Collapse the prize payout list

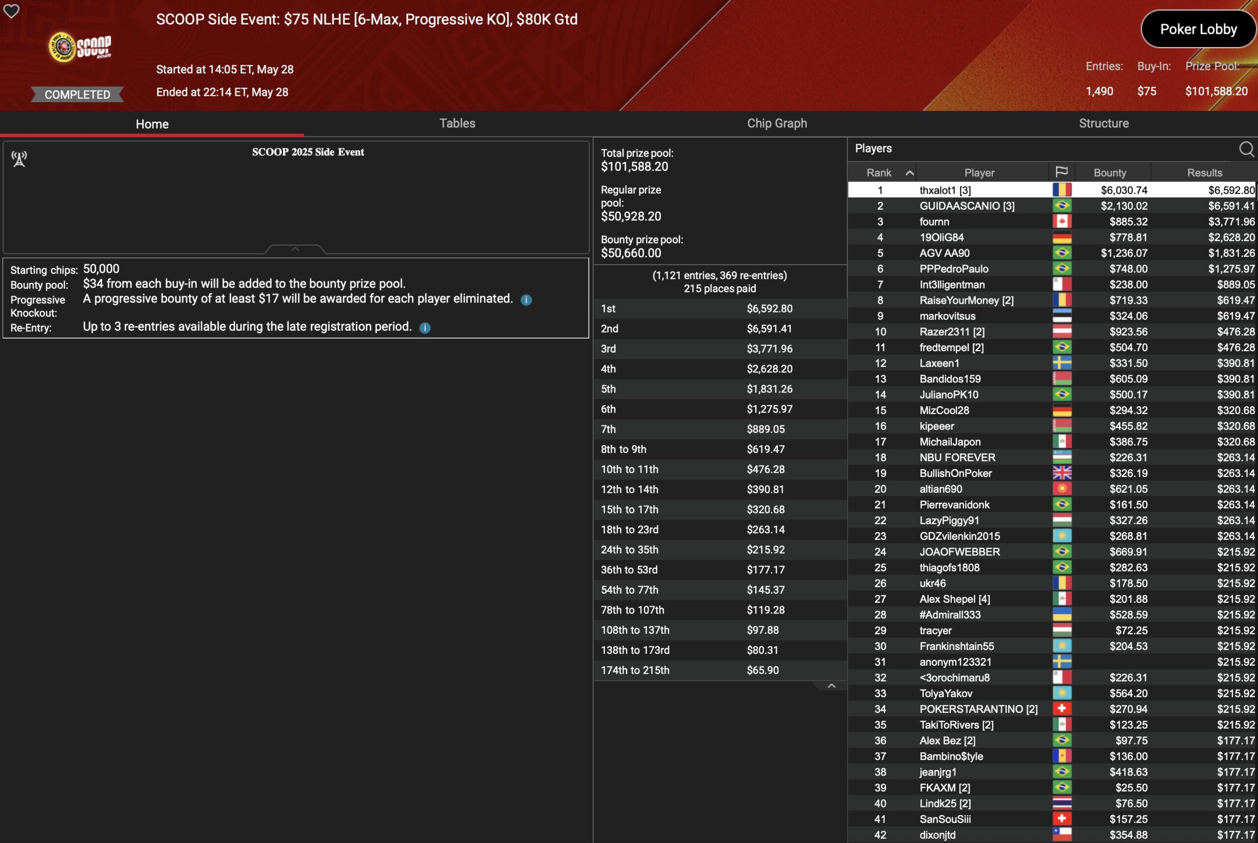[831, 685]
